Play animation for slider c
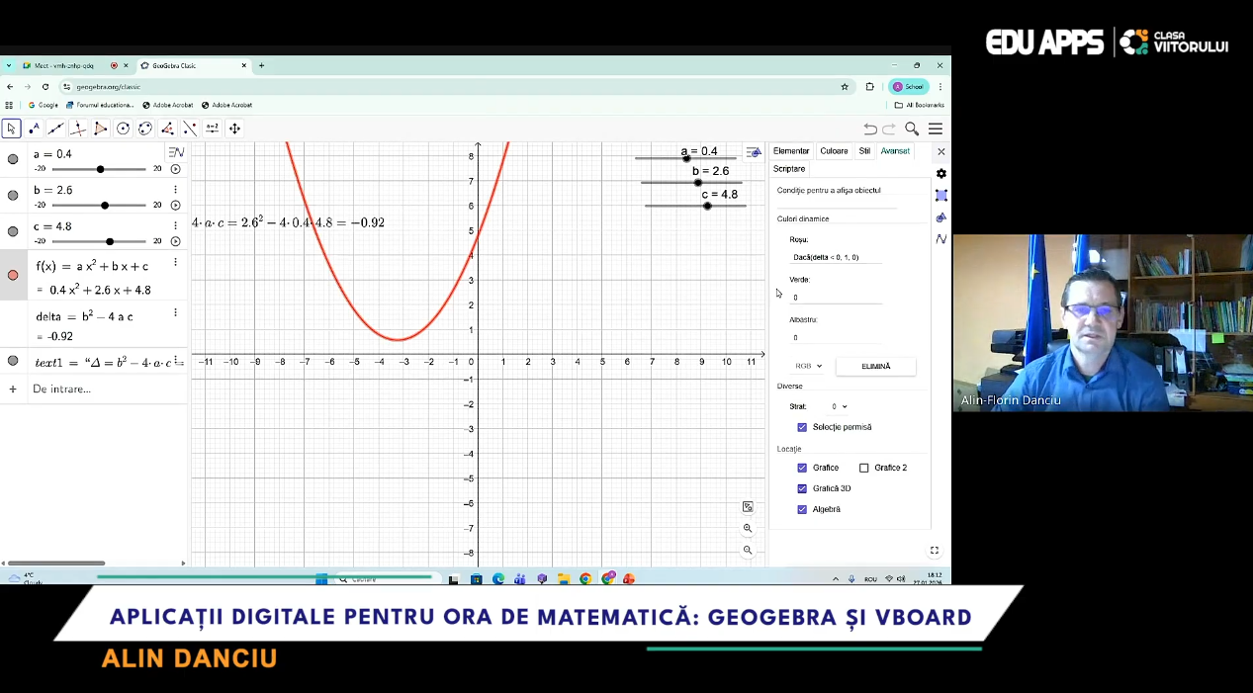1253x693 pixels. 176,242
